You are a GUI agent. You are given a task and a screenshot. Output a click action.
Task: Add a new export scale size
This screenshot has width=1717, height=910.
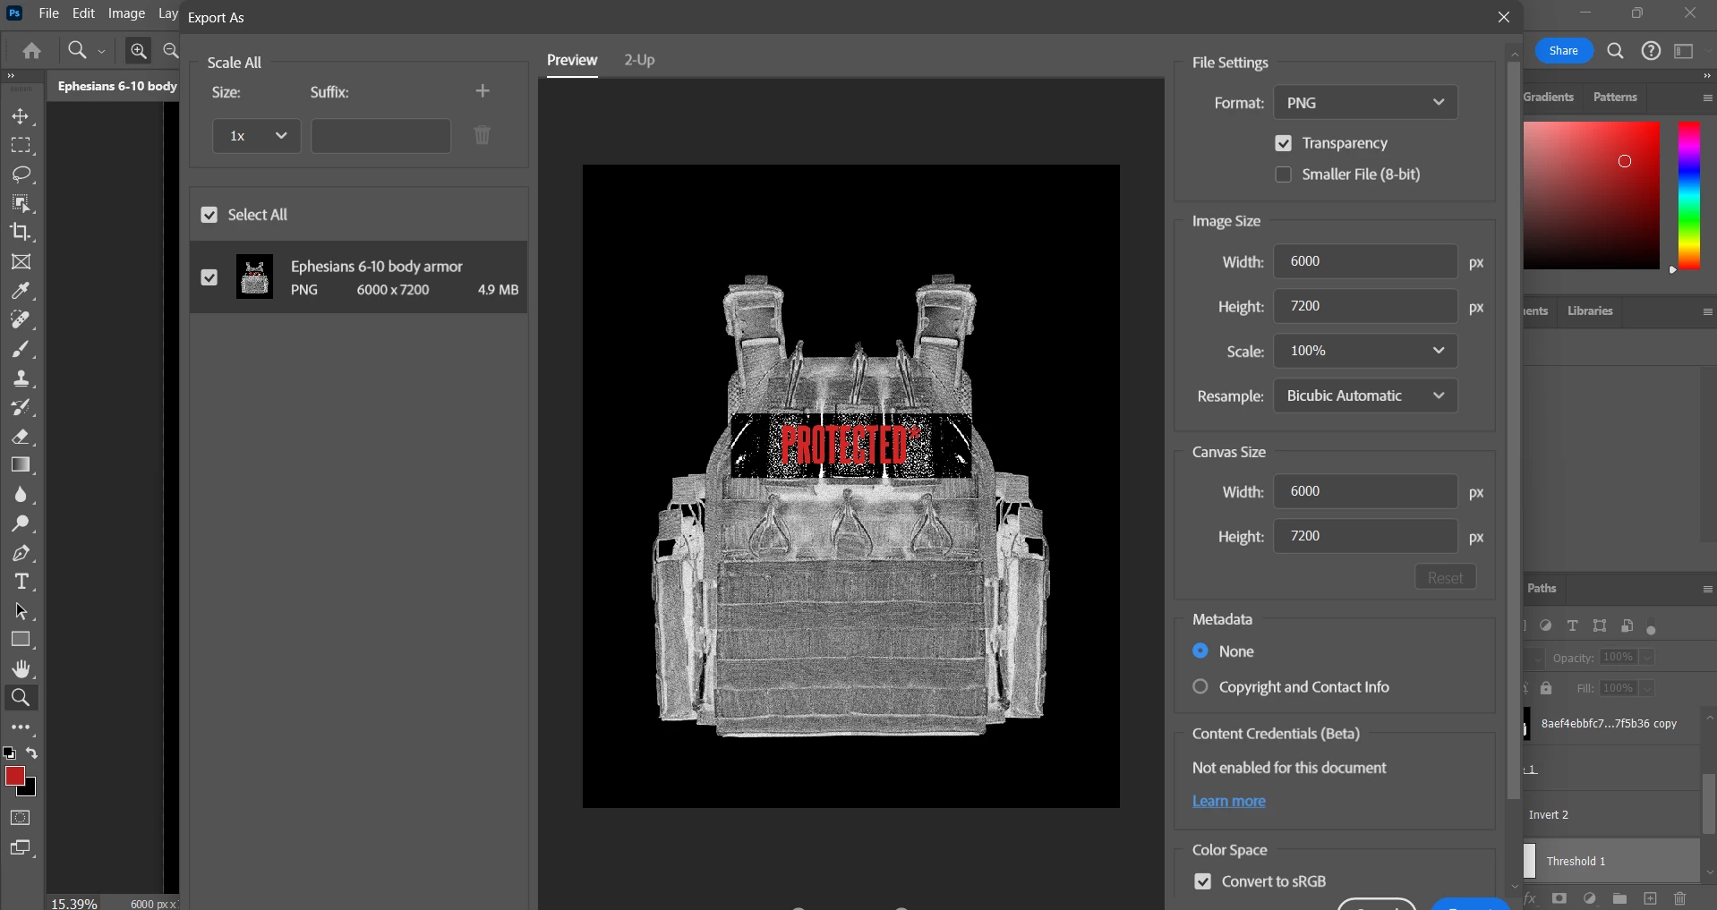pyautogui.click(x=483, y=91)
